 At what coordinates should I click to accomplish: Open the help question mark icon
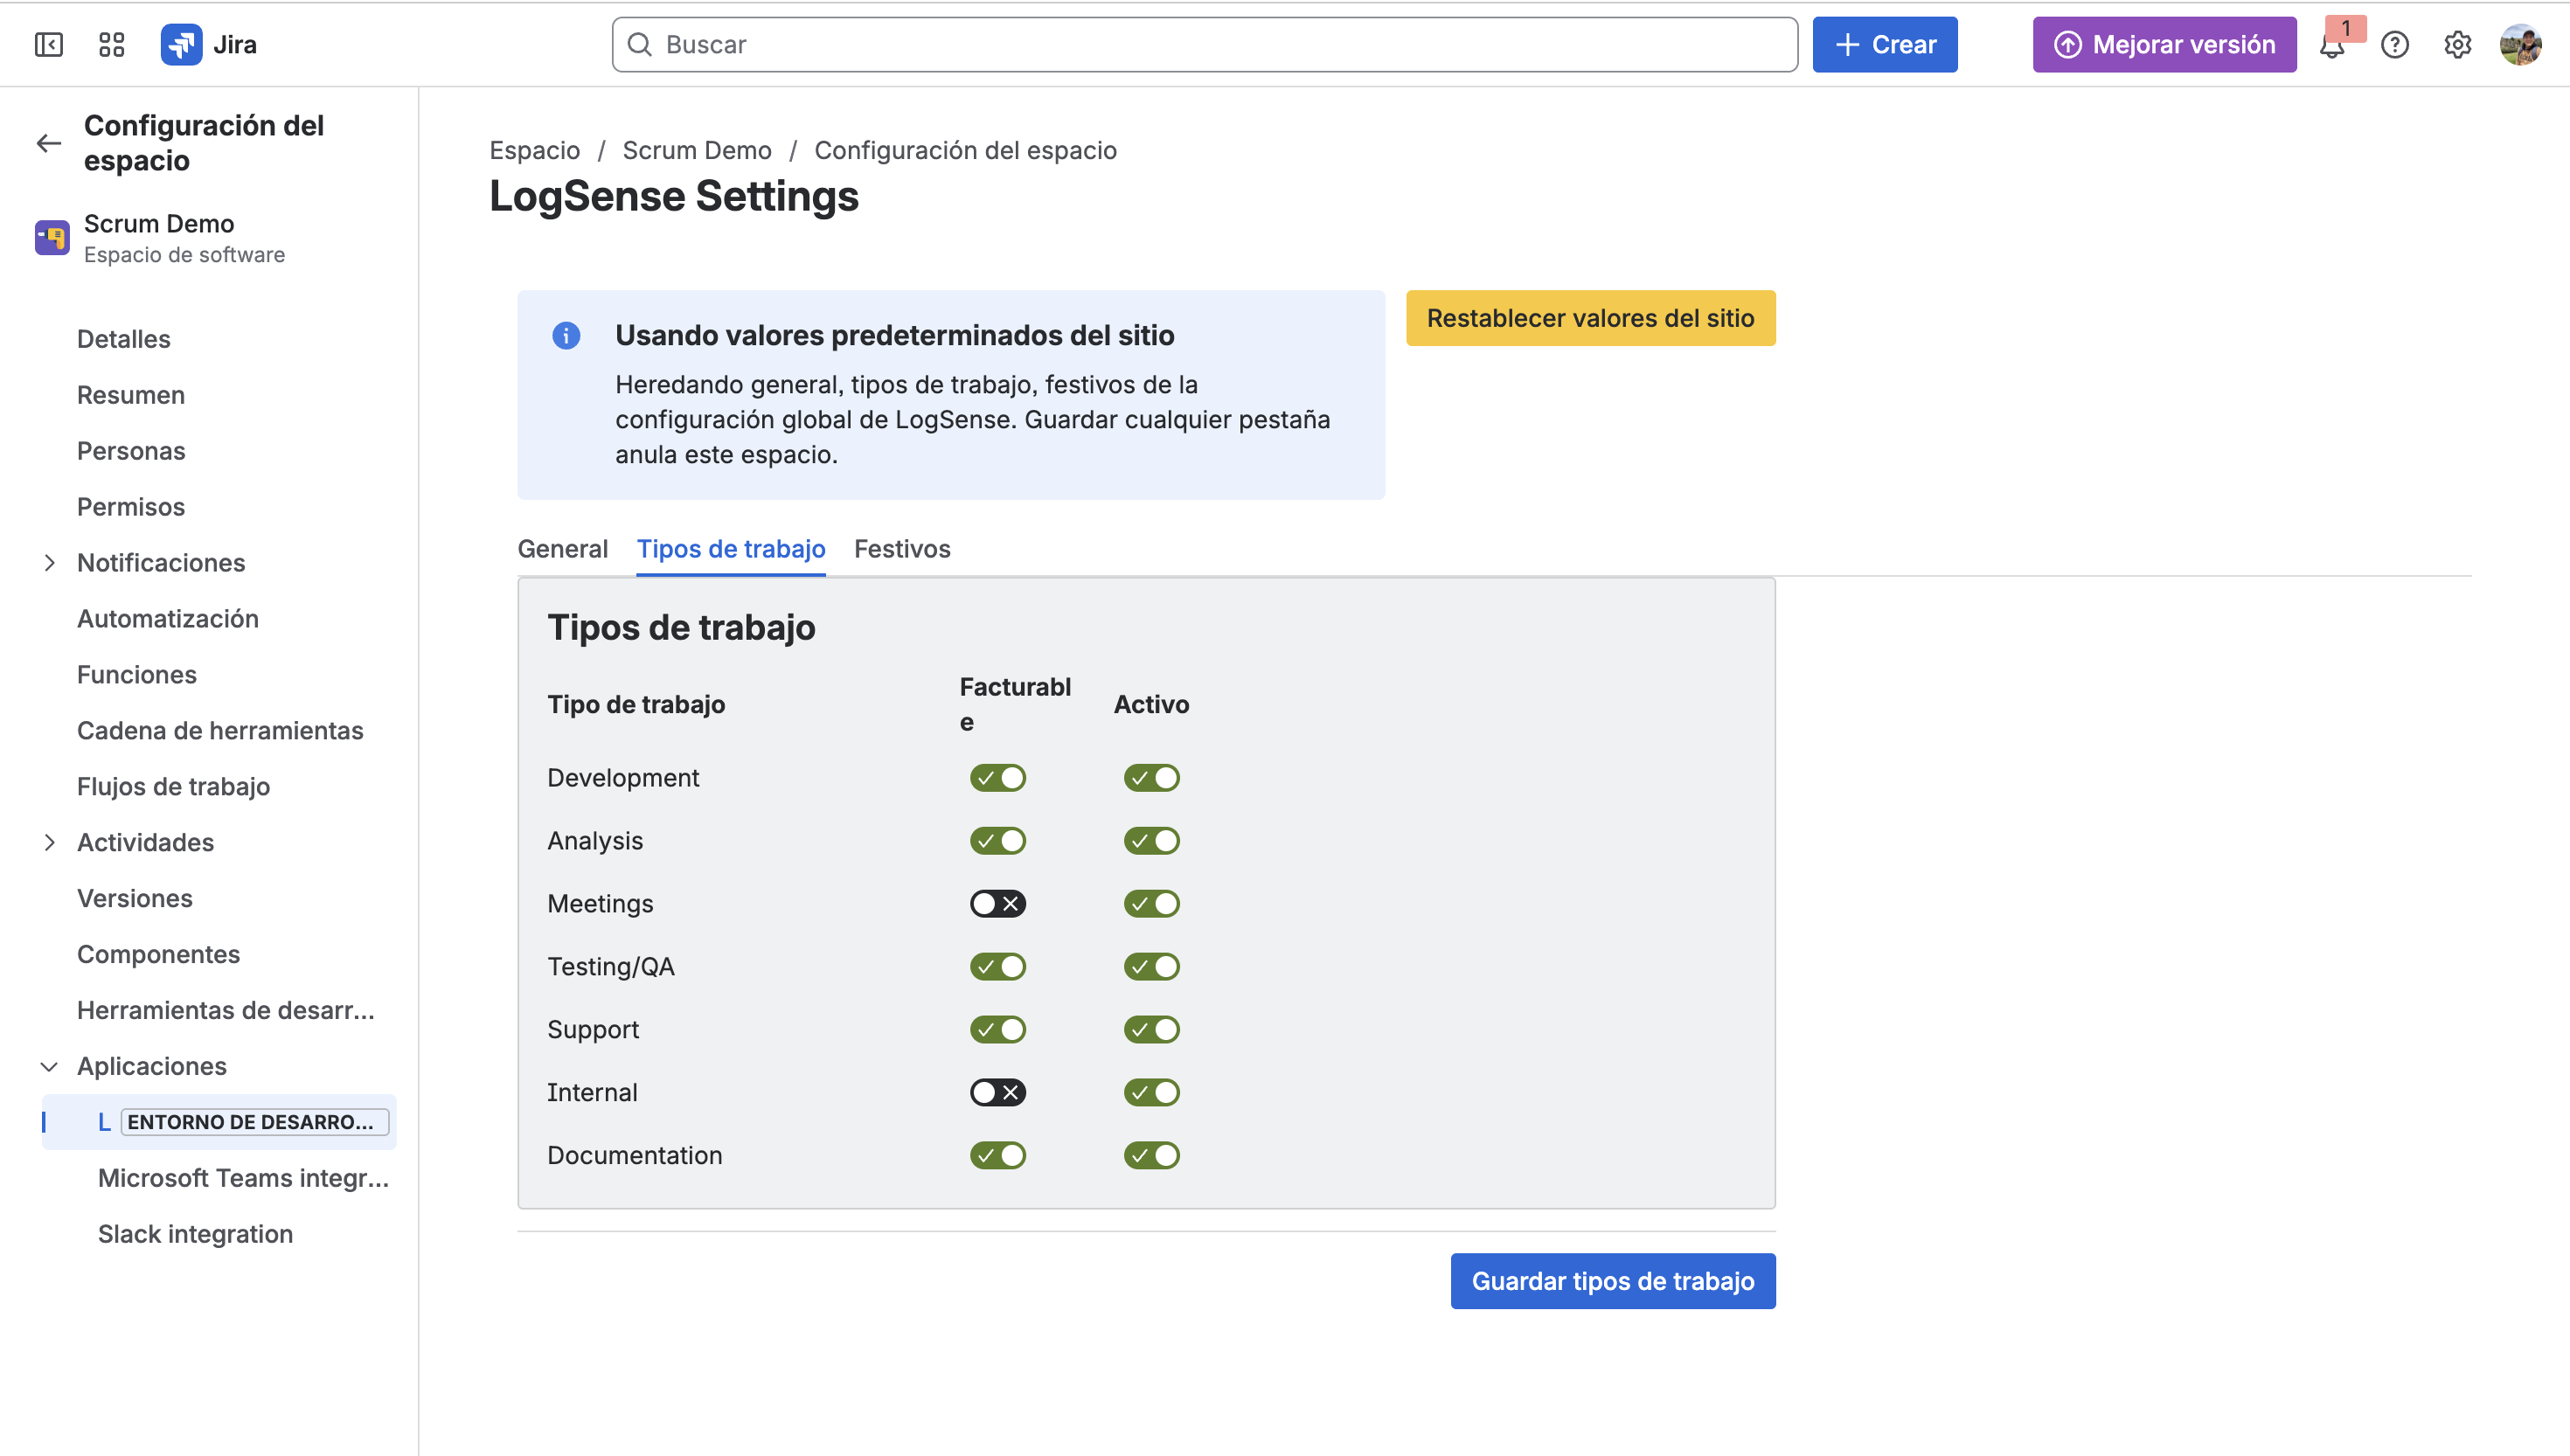point(2394,45)
